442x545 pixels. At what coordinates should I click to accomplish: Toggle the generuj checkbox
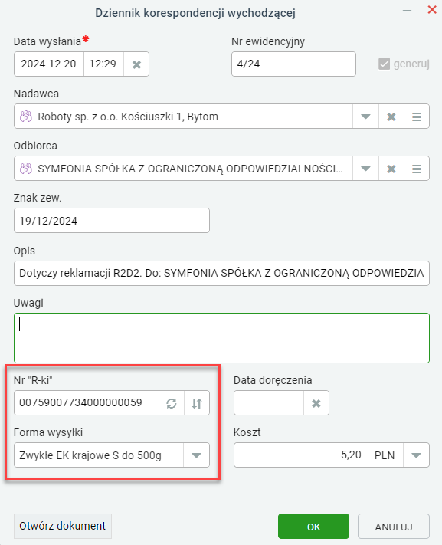pos(384,64)
